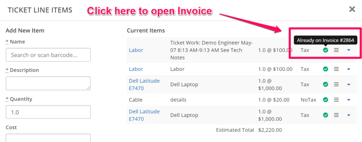Expand dropdown arrow on Ticket Work row
Image resolution: width=362 pixels, height=142 pixels.
pos(349,50)
